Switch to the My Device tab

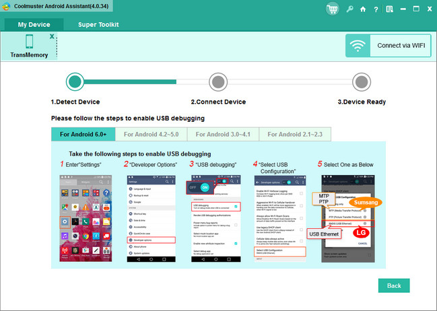click(x=34, y=24)
